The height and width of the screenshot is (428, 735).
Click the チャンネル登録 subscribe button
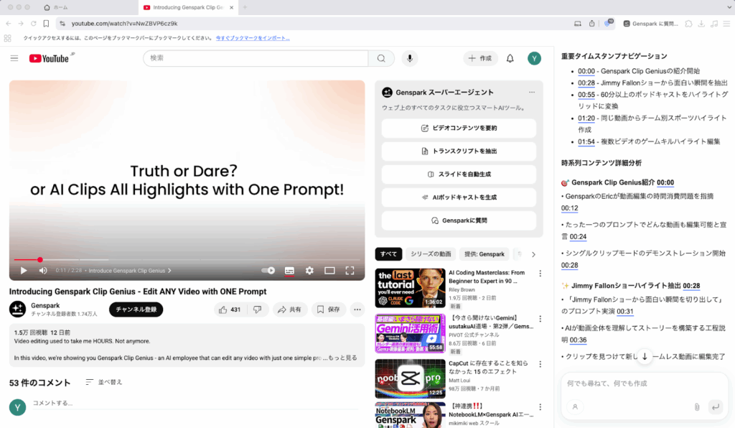(136, 310)
